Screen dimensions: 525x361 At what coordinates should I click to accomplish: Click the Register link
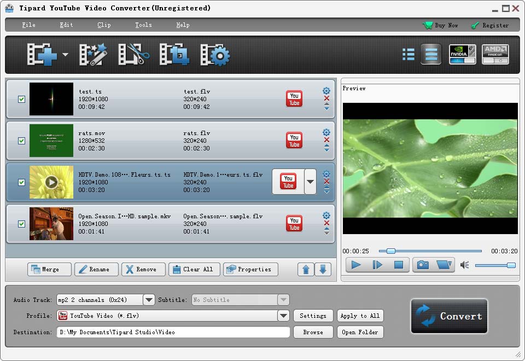tap(490, 25)
